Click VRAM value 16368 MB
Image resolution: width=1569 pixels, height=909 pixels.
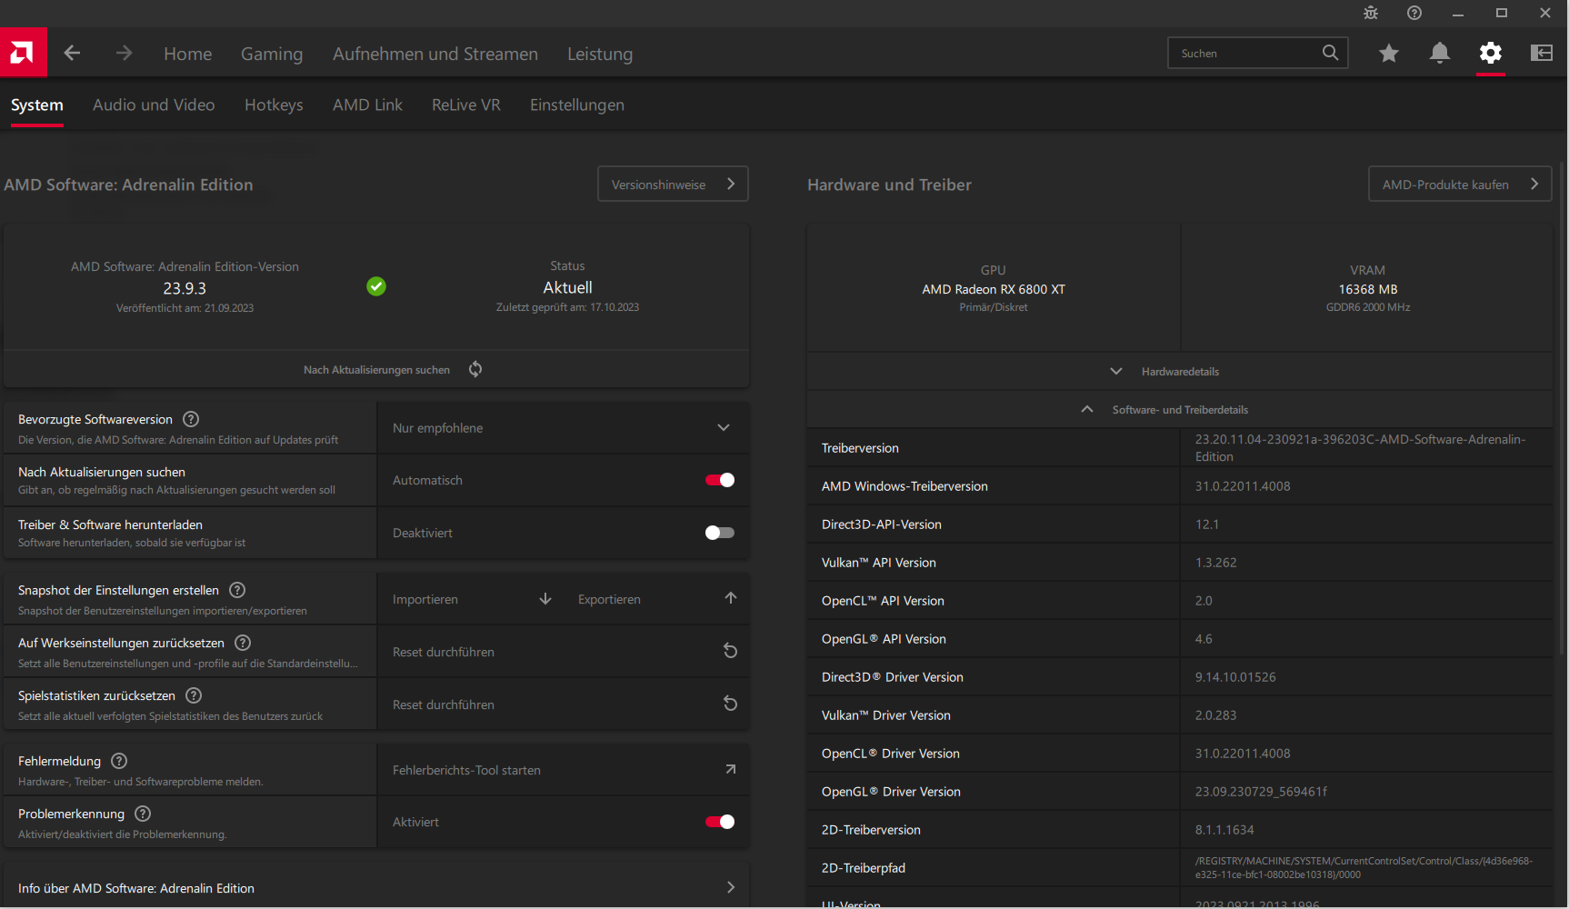(1368, 289)
